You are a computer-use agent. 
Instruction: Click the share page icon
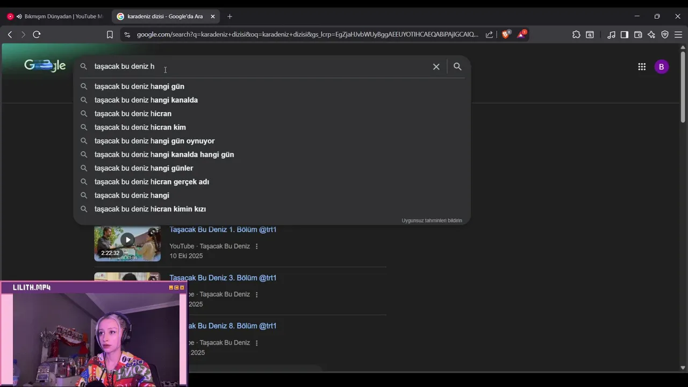(489, 34)
